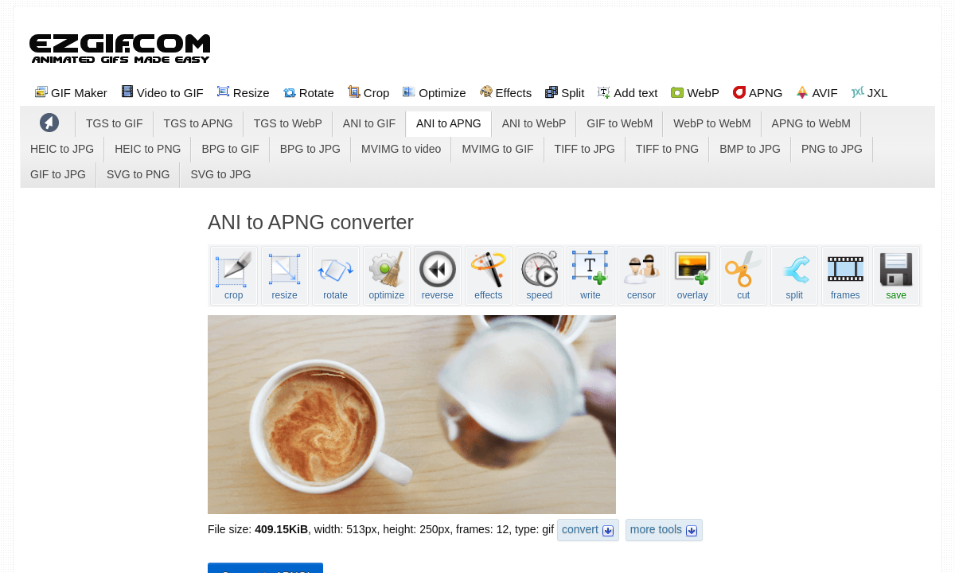Screen dimensions: 955x573
Task: Select the TIFF to PNG tab
Action: pyautogui.click(x=667, y=149)
